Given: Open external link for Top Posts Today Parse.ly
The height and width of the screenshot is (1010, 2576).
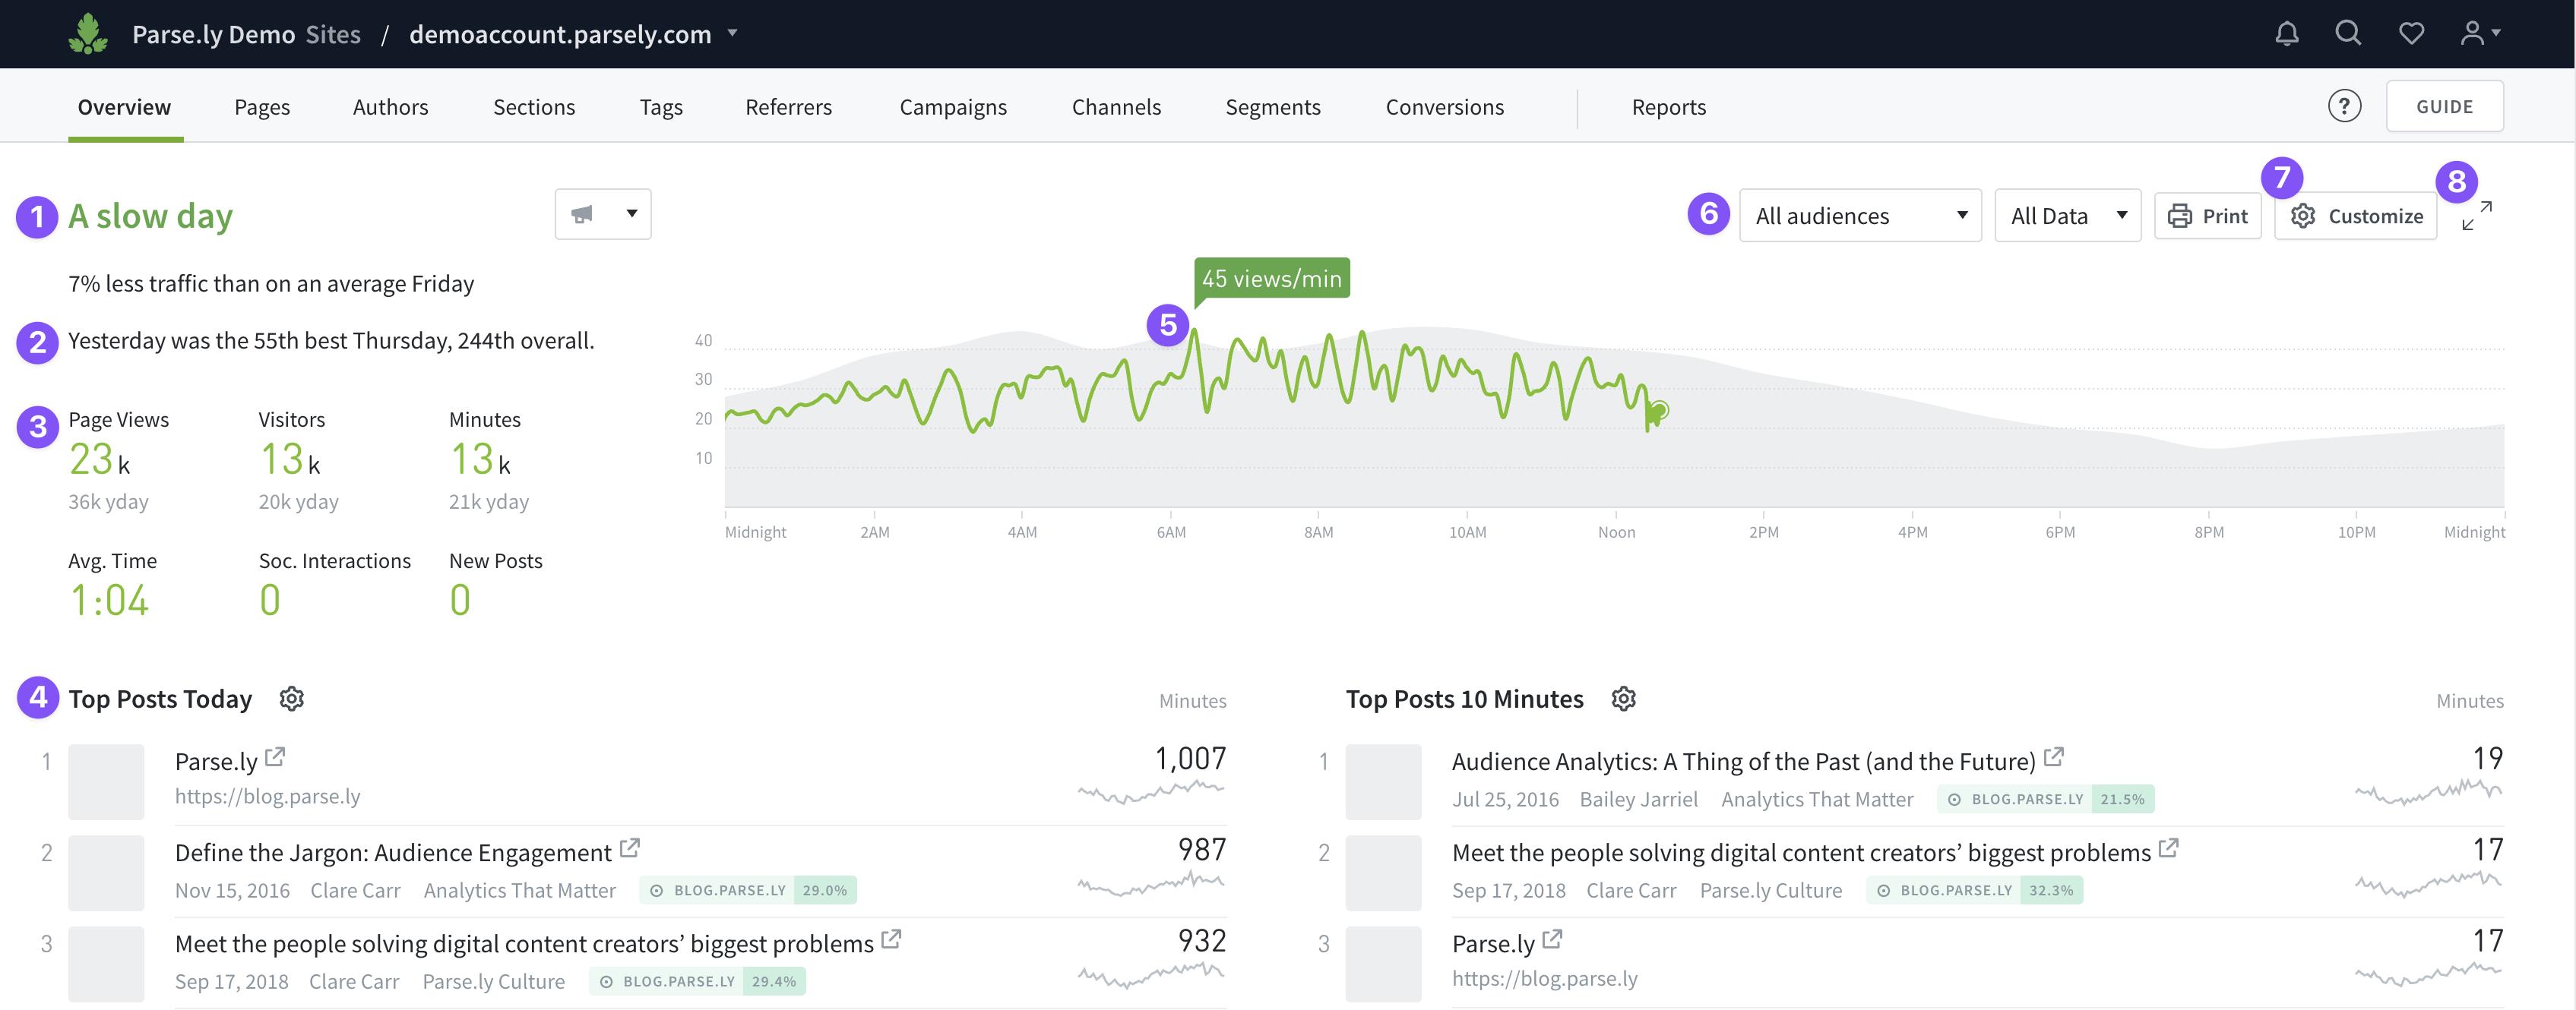Looking at the screenshot, I should pyautogui.click(x=275, y=757).
